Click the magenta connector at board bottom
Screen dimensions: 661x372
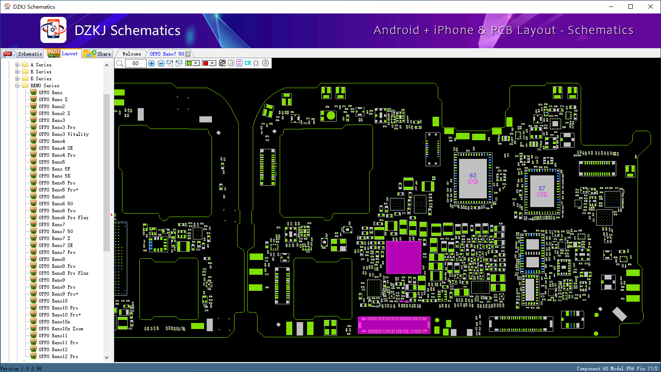click(394, 325)
